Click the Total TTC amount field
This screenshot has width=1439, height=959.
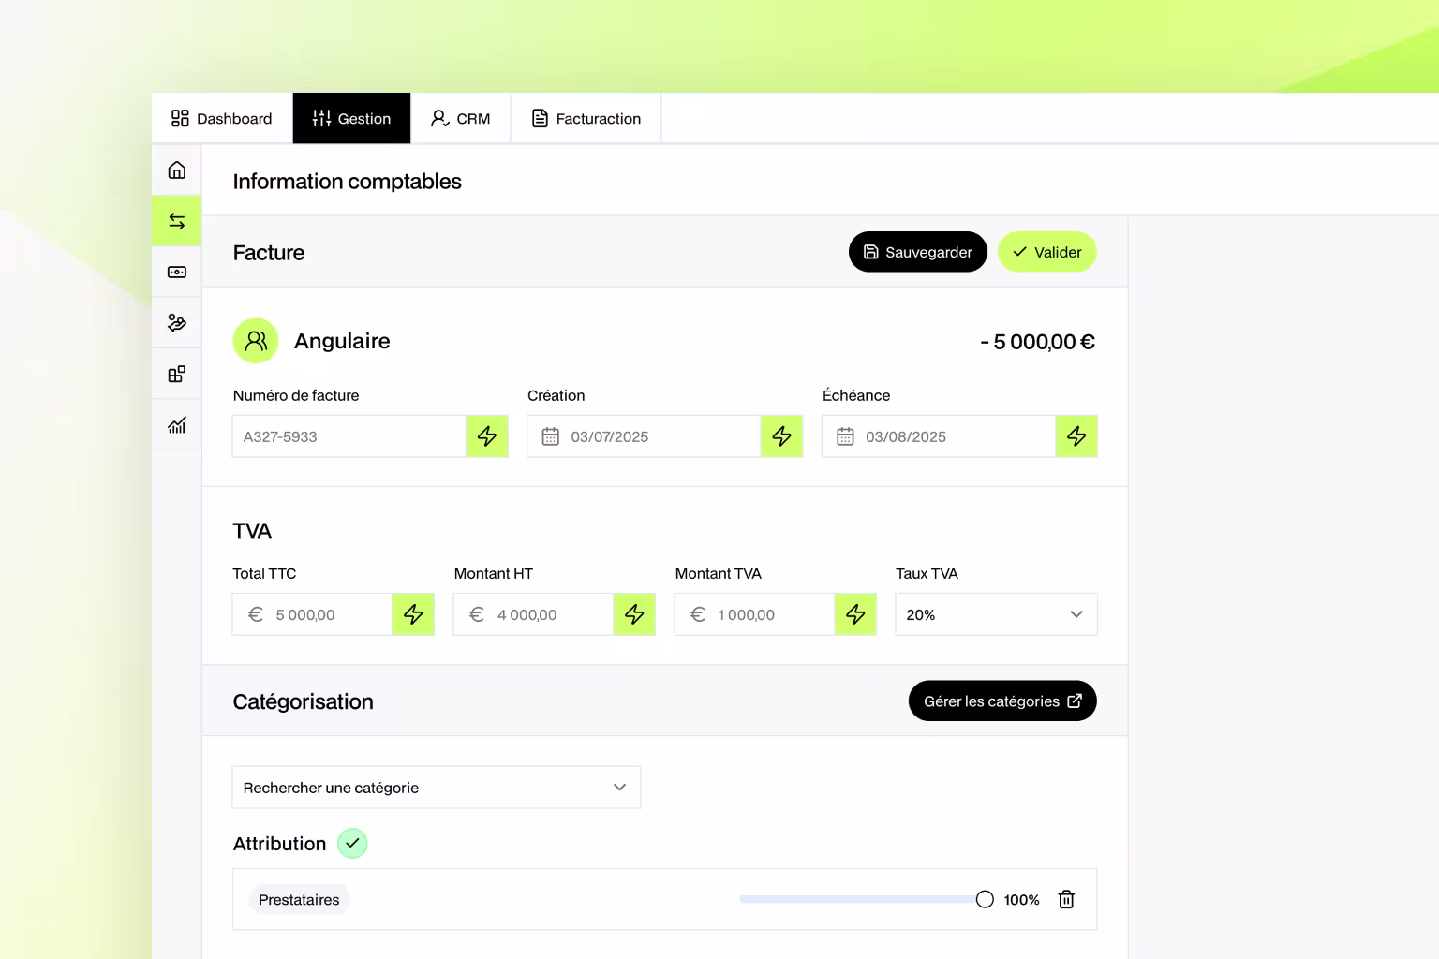point(312,614)
